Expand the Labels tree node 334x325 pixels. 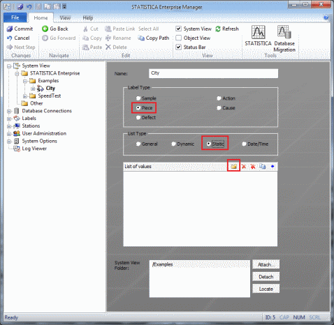9,119
